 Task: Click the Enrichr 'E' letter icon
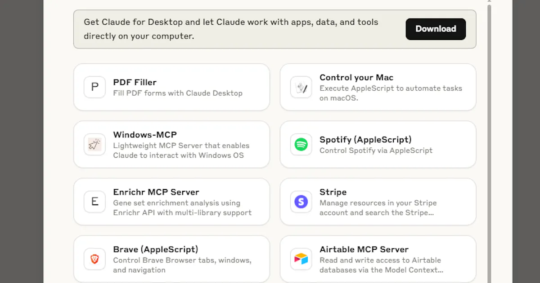pyautogui.click(x=94, y=202)
